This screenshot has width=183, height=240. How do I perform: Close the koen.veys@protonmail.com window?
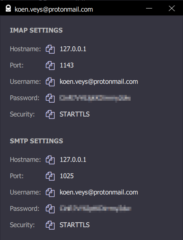pos(172,8)
